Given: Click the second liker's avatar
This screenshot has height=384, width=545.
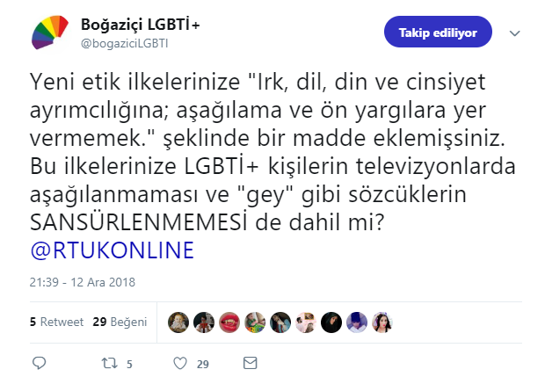Looking at the screenshot, I should click(x=204, y=322).
